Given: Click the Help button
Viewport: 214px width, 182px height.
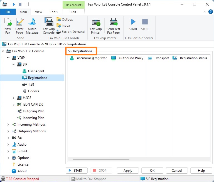Looking at the screenshot, I should click(x=201, y=171).
